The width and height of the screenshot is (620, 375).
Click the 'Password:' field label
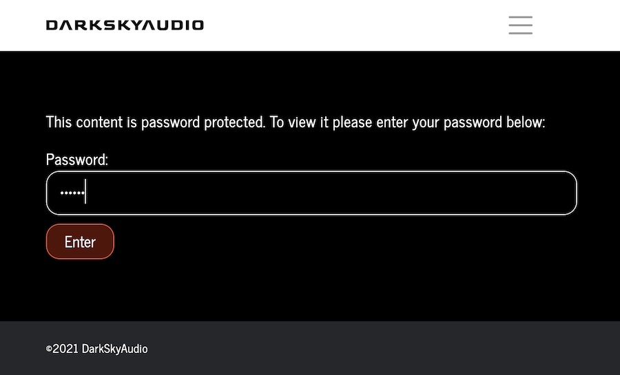[x=77, y=160]
